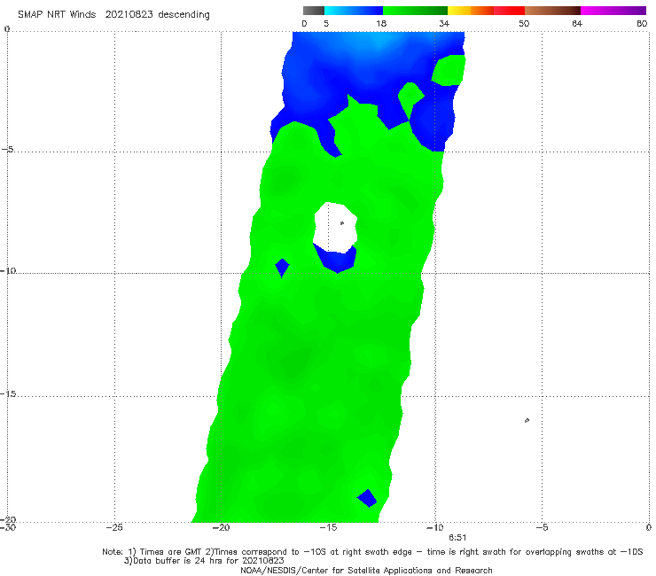
Task: Click the color bar label '18'
Action: pyautogui.click(x=381, y=23)
